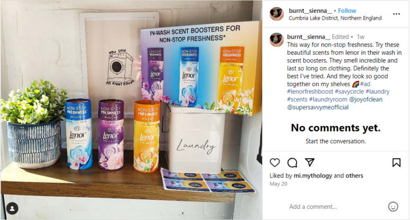Like the post with the heart icon

click(x=274, y=162)
